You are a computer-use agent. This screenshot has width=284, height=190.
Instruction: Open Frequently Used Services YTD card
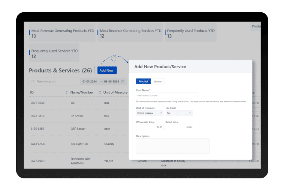(54, 53)
